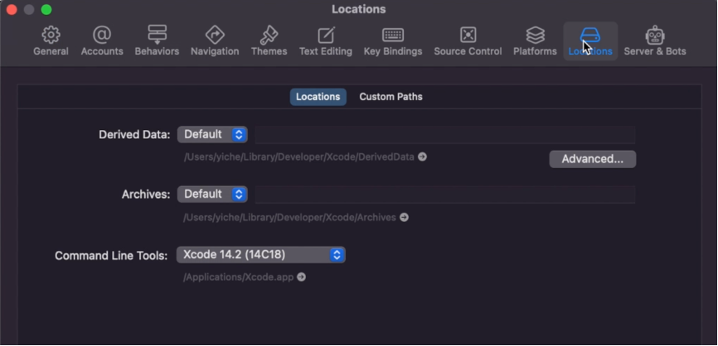The width and height of the screenshot is (718, 346).
Task: Click the Archives: label
Action: coord(146,195)
